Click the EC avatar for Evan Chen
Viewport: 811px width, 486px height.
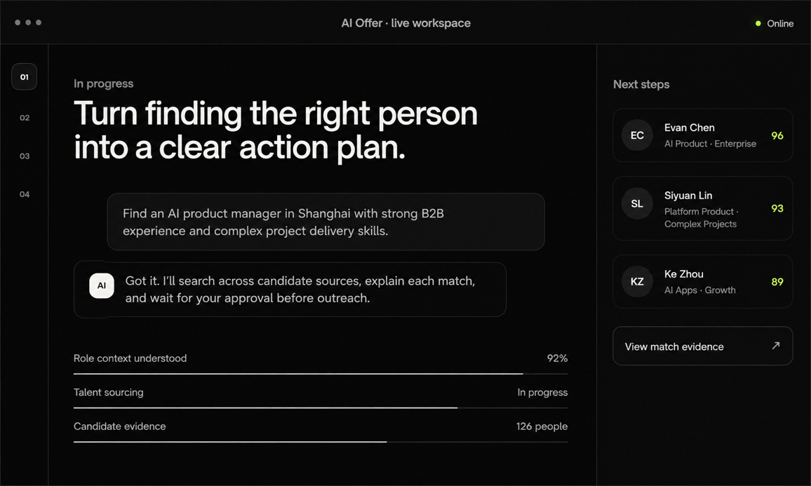tap(637, 135)
